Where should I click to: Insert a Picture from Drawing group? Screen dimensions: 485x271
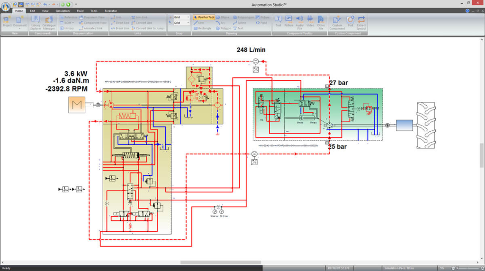(x=262, y=17)
